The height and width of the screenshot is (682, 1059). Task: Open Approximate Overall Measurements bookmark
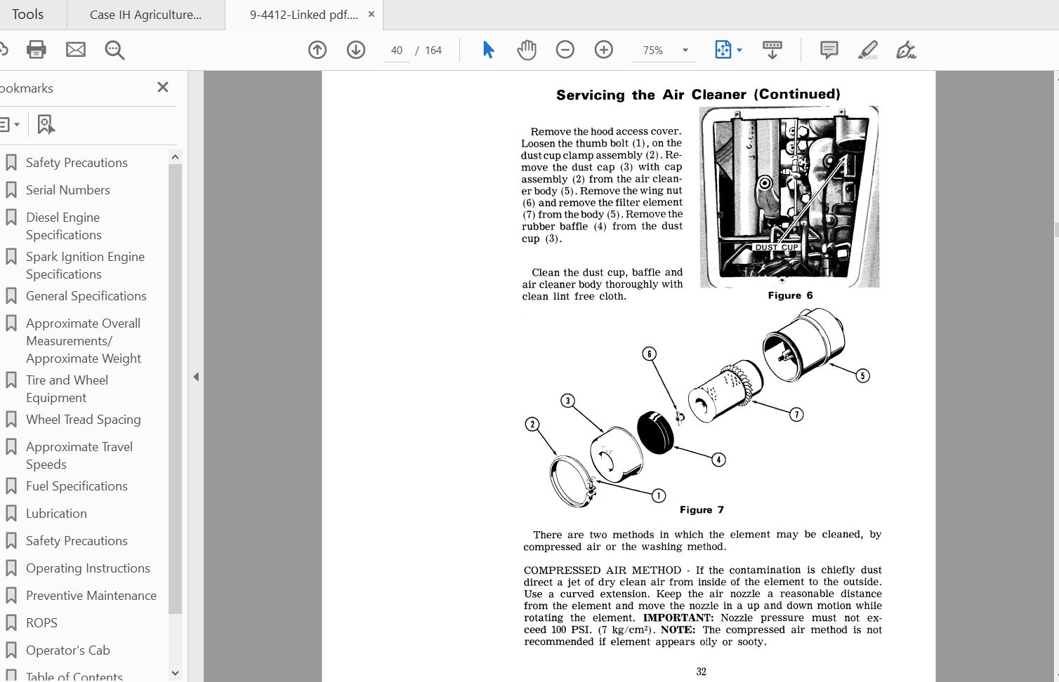pos(84,341)
